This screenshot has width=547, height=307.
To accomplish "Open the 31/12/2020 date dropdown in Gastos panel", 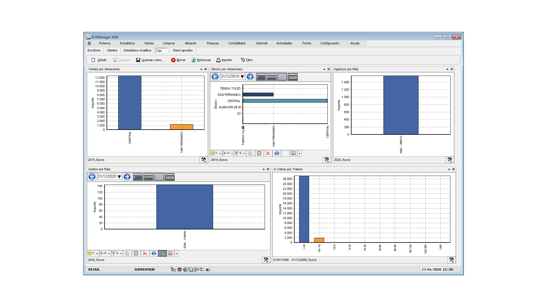I will pos(119,177).
